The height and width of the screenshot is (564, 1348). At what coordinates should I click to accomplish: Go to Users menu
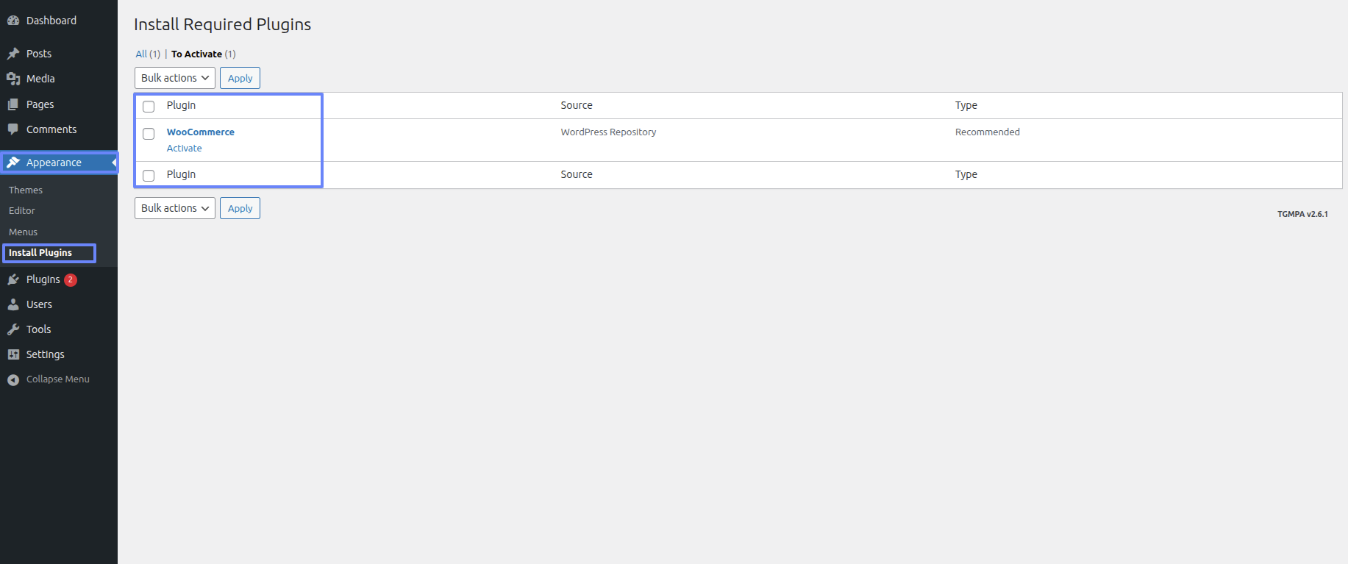pyautogui.click(x=39, y=304)
